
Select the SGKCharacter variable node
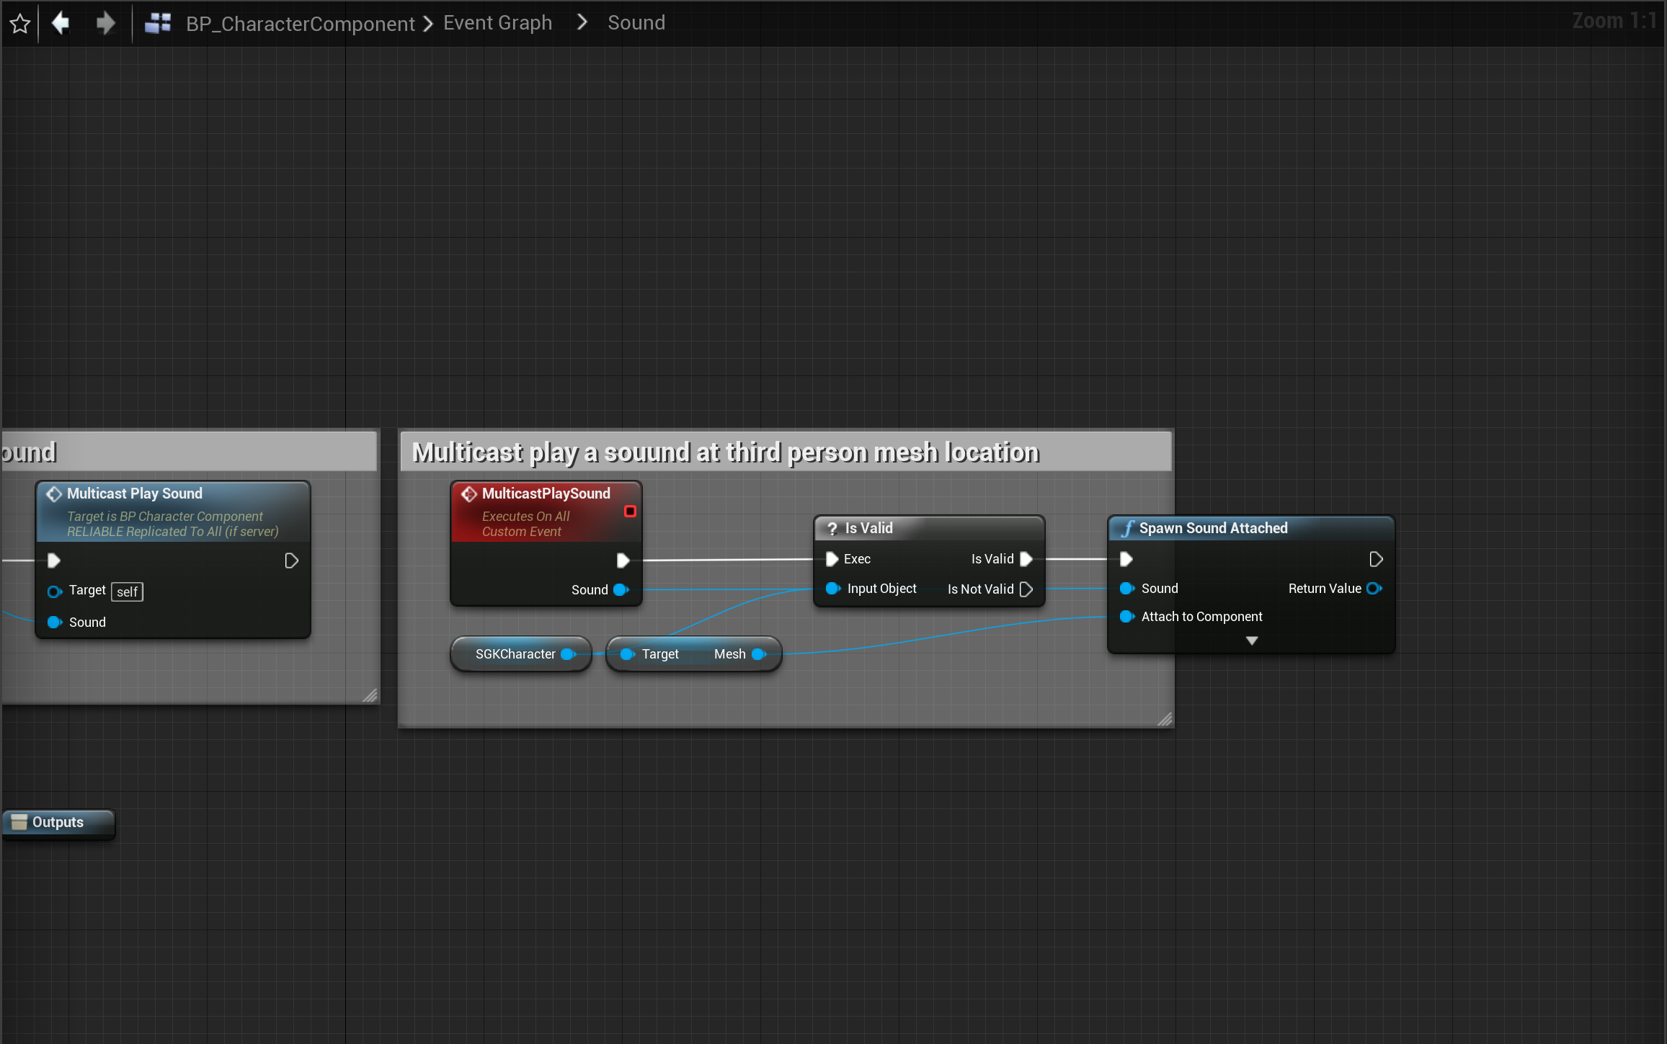click(x=515, y=654)
